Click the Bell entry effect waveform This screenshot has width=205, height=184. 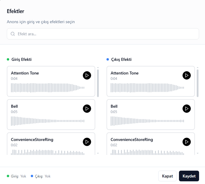point(48,121)
